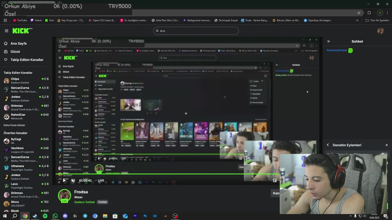Open Premiere Pro from the taskbar
The image size is (392, 220).
[x=135, y=216]
